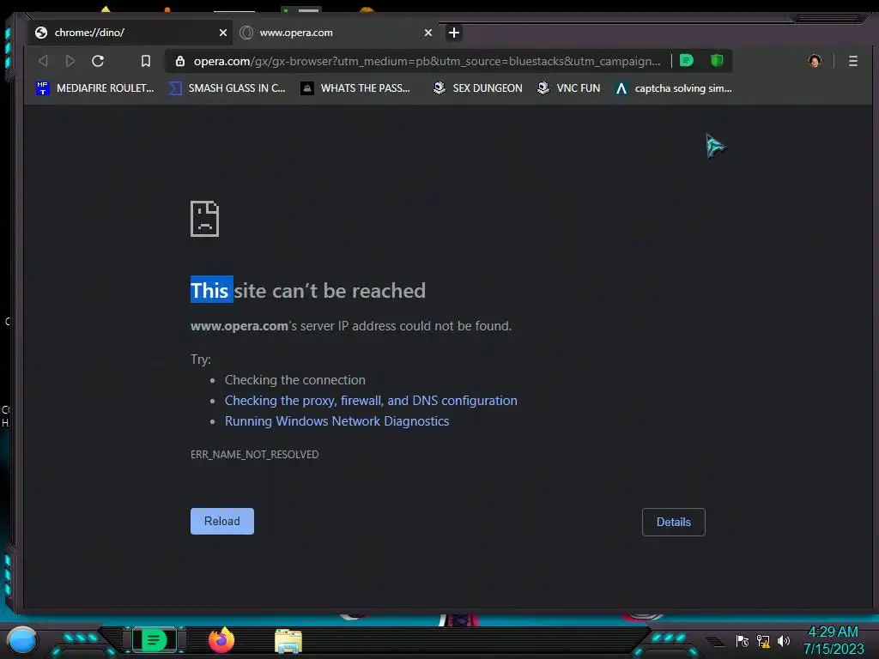
Task: Go forward to next page
Action: [70, 61]
